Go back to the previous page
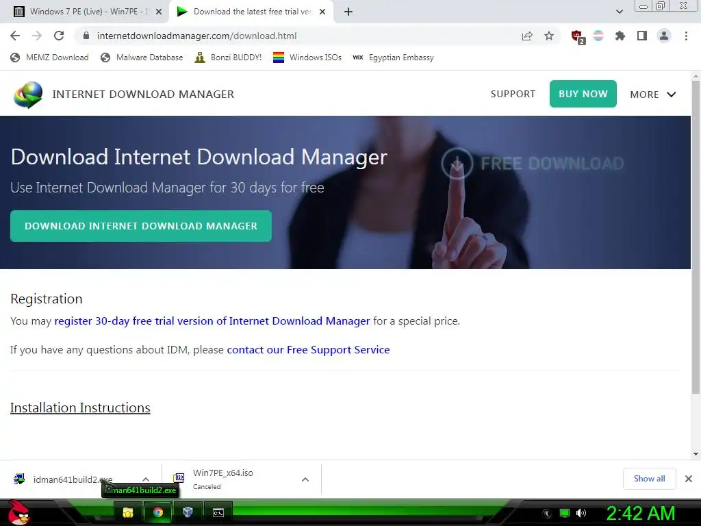The width and height of the screenshot is (701, 526). (15, 36)
